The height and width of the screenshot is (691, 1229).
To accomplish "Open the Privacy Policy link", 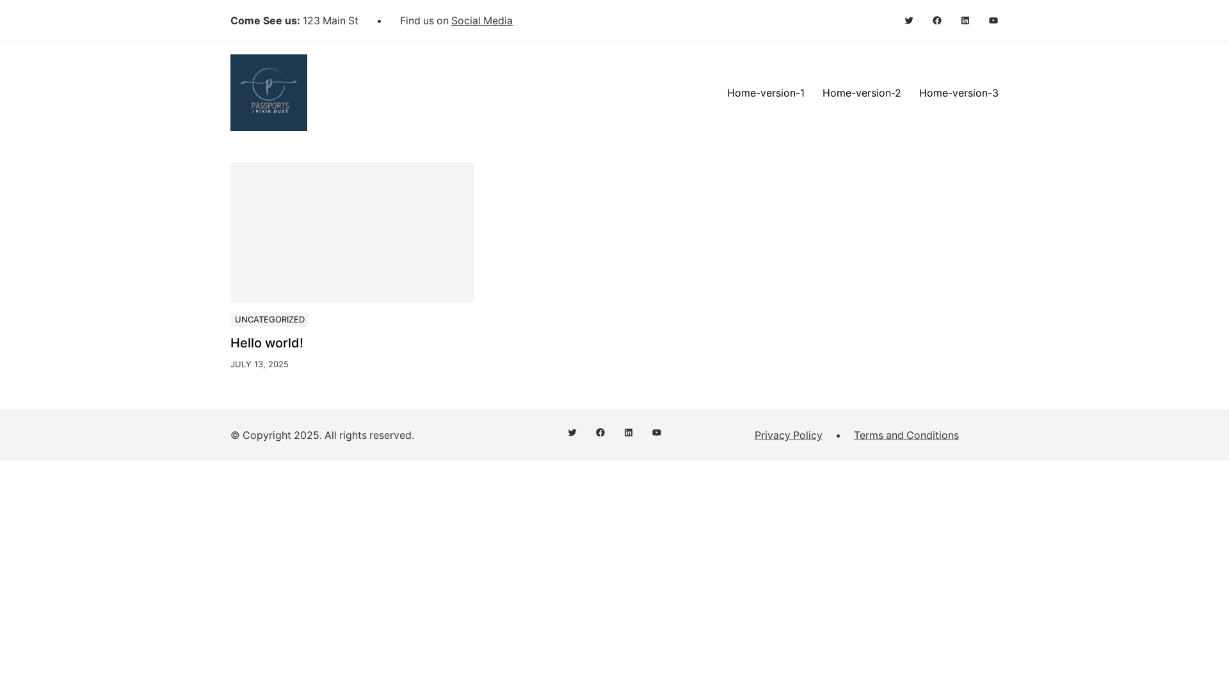I will [x=789, y=435].
